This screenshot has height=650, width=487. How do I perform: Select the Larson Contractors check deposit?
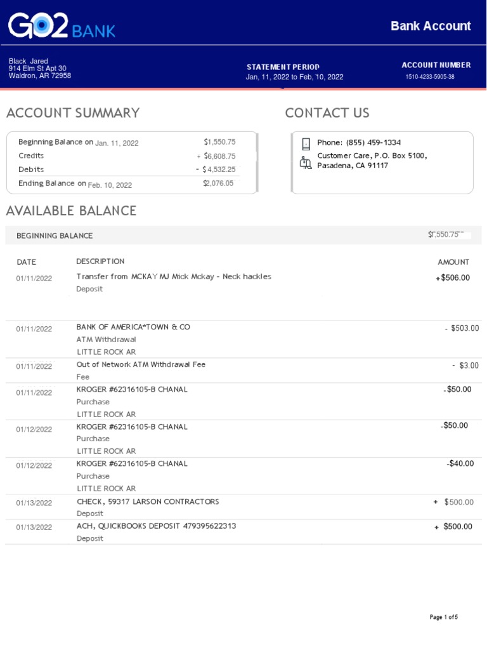[x=148, y=501]
